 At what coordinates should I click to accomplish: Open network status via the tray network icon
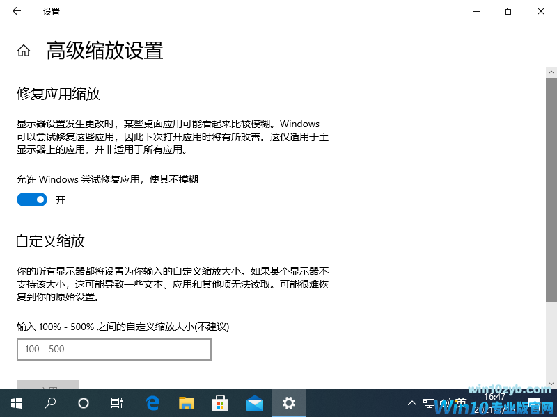pyautogui.click(x=429, y=403)
